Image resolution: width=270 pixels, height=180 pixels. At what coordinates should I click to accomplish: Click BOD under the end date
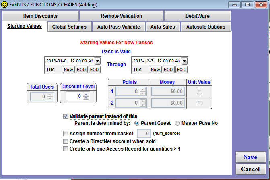pos(168,70)
